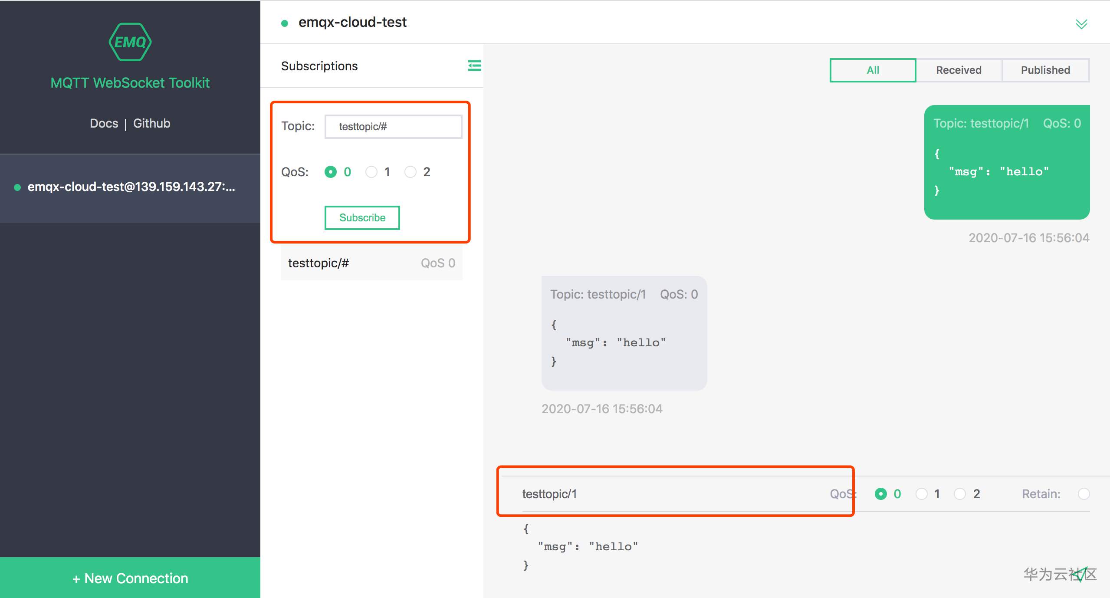Select publish QoS 1 radio button

[921, 494]
